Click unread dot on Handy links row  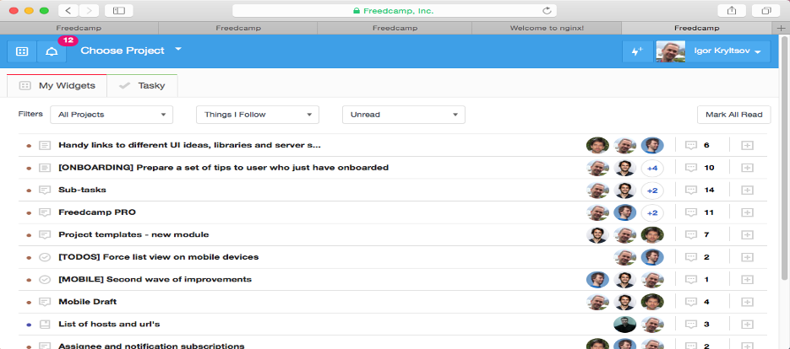pos(29,146)
